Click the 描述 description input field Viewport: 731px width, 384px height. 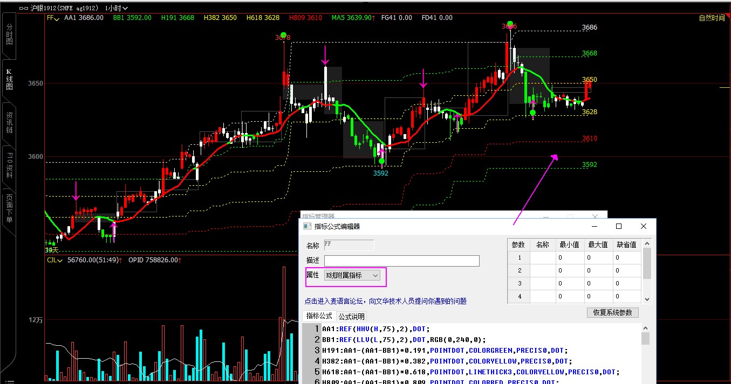click(401, 261)
